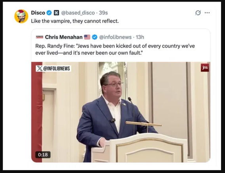This screenshot has height=173, width=225.
Task: Click the US flag emoji beside Chris Menahan
Action: (87, 37)
